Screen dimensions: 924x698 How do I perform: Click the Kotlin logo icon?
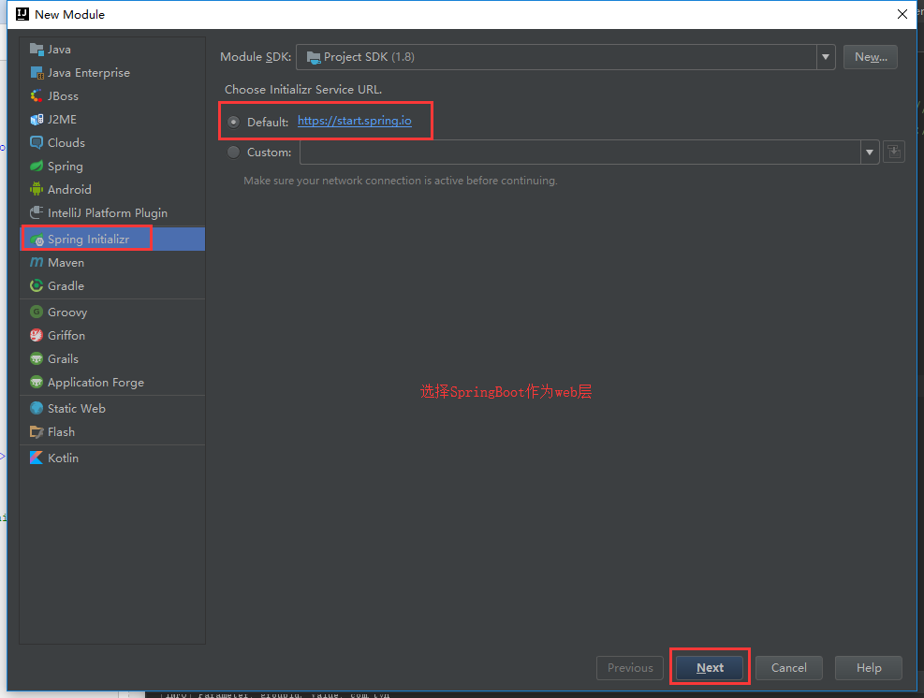tap(37, 458)
